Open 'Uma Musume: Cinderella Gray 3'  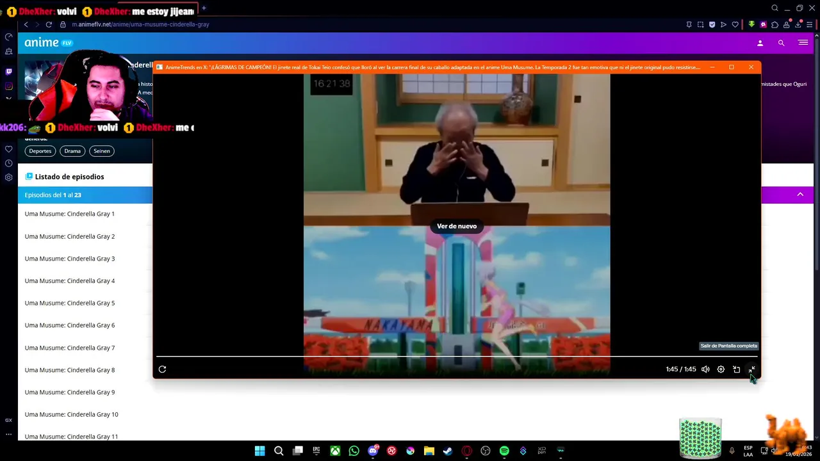coord(70,259)
